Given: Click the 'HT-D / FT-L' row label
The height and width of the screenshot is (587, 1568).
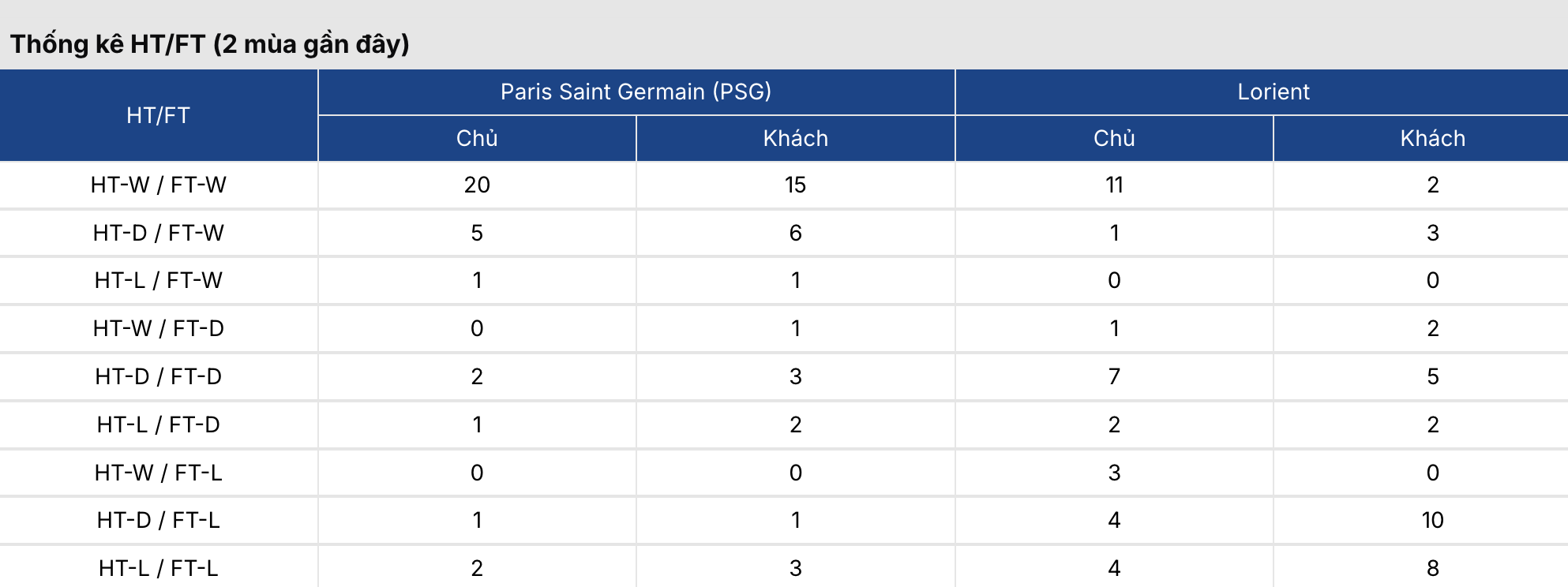Looking at the screenshot, I should 159,520.
